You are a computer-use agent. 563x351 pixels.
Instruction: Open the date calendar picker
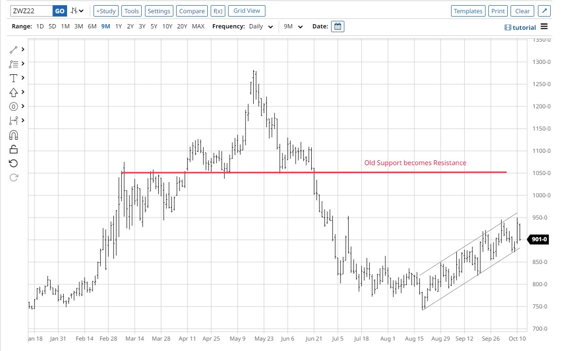tap(338, 26)
